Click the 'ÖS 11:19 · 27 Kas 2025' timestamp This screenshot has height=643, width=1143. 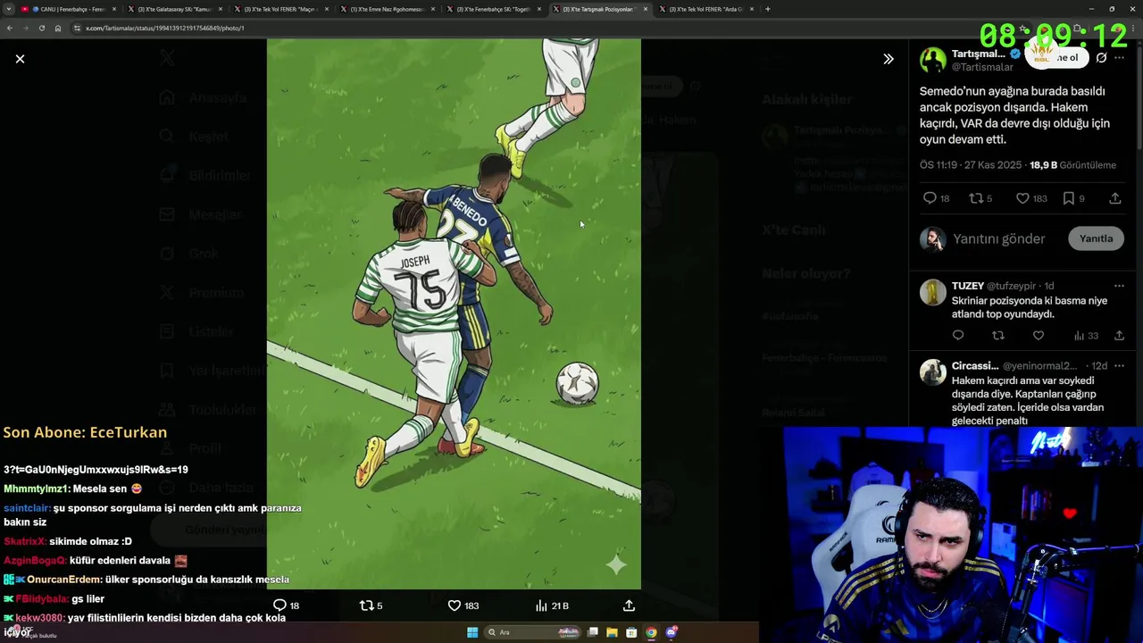(971, 165)
